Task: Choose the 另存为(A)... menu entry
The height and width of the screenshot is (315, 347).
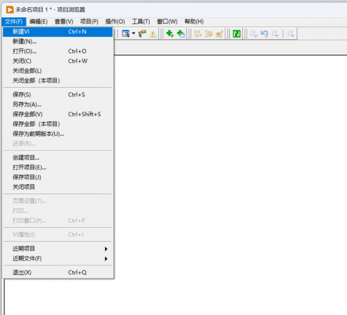Action: (58, 104)
